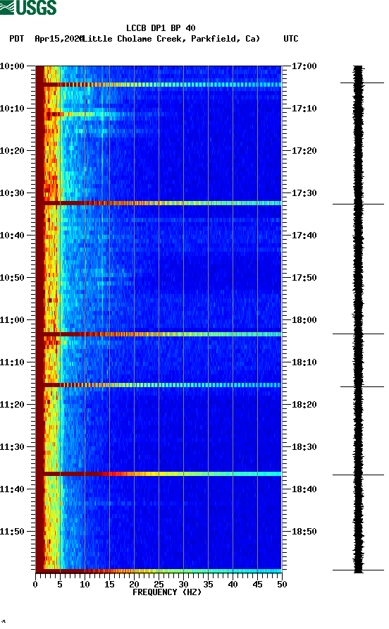The height and width of the screenshot is (629, 389).
Task: Click the '10:50' PDT time label
Action: pos(12,278)
